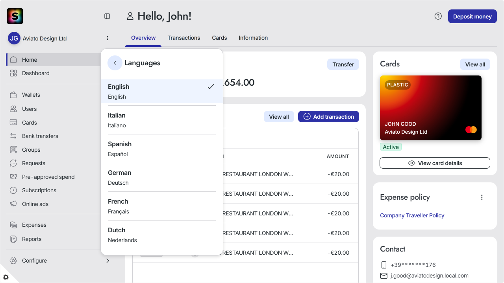The image size is (504, 283).
Task: Open the company options three-dot menu
Action: (x=107, y=38)
